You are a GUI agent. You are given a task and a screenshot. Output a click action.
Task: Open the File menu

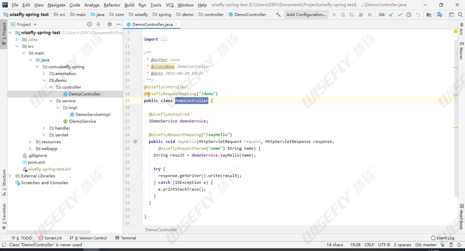click(15, 5)
